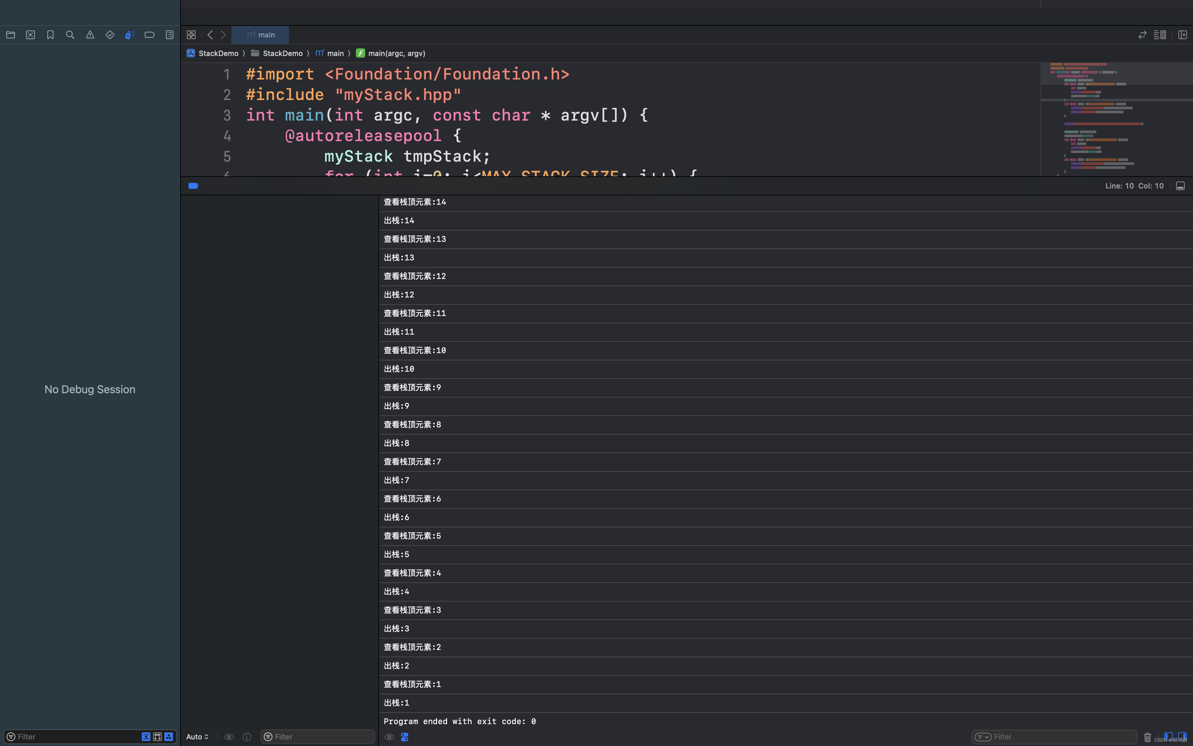The width and height of the screenshot is (1193, 746).
Task: Click the navigator Filter text field
Action: tap(74, 737)
